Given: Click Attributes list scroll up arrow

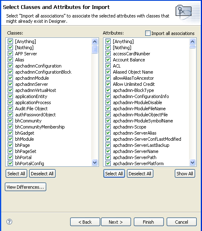Looking at the screenshot, I should click(192, 42).
